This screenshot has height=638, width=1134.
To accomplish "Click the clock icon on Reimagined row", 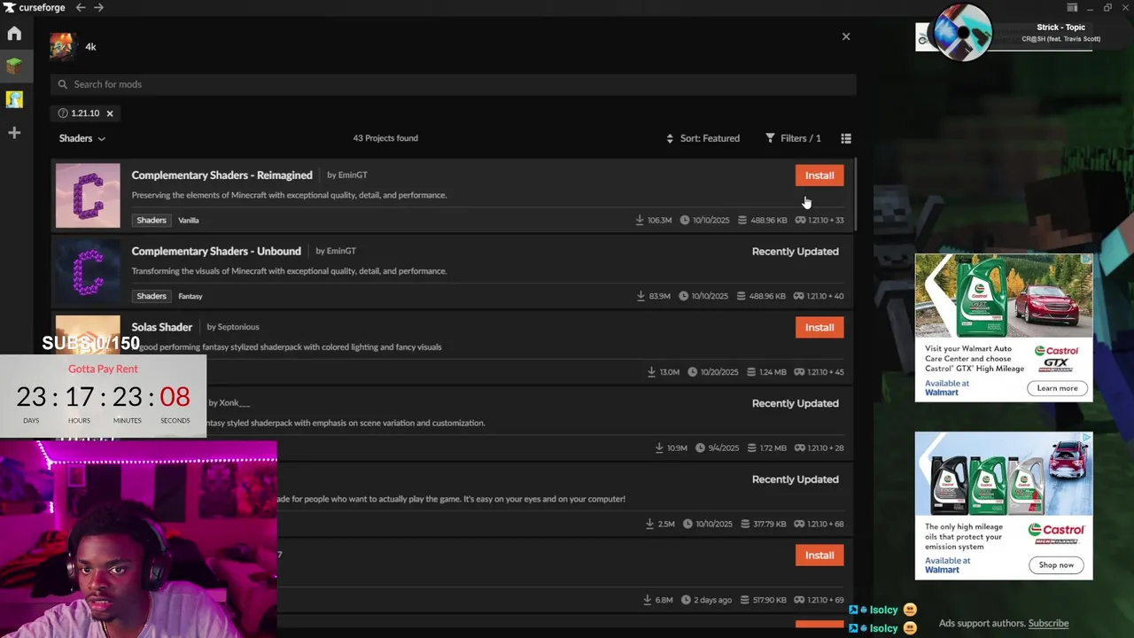I will click(x=685, y=220).
